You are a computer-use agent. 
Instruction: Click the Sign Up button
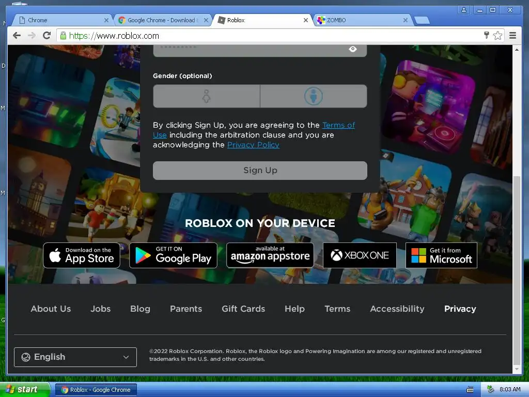[x=260, y=171]
